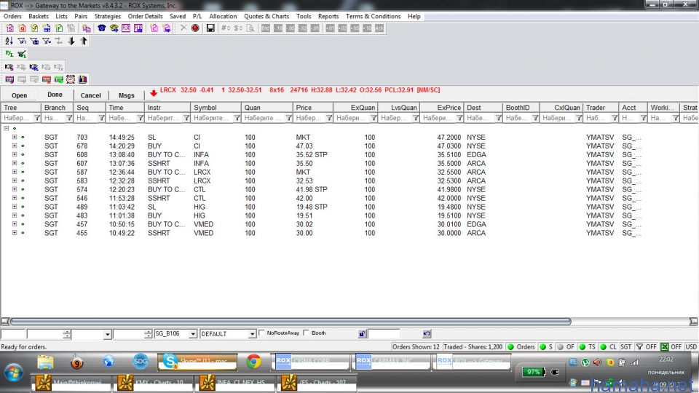
Task: Click the blue telephone toolbar icon
Action: point(102,28)
